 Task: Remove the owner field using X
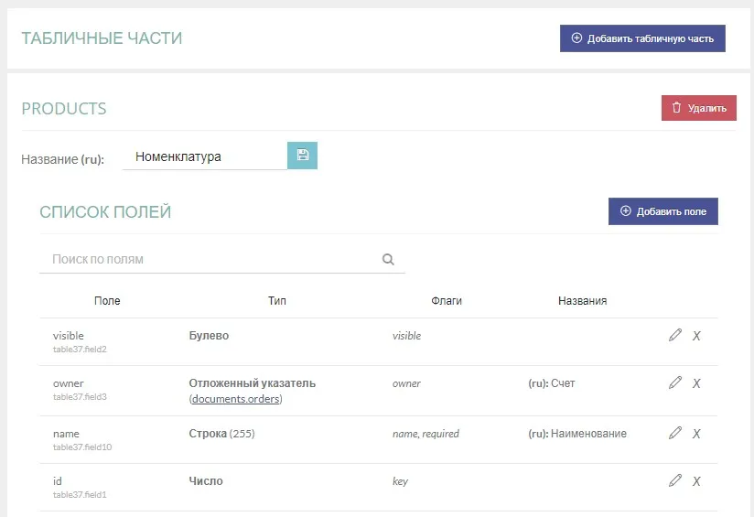tap(696, 383)
